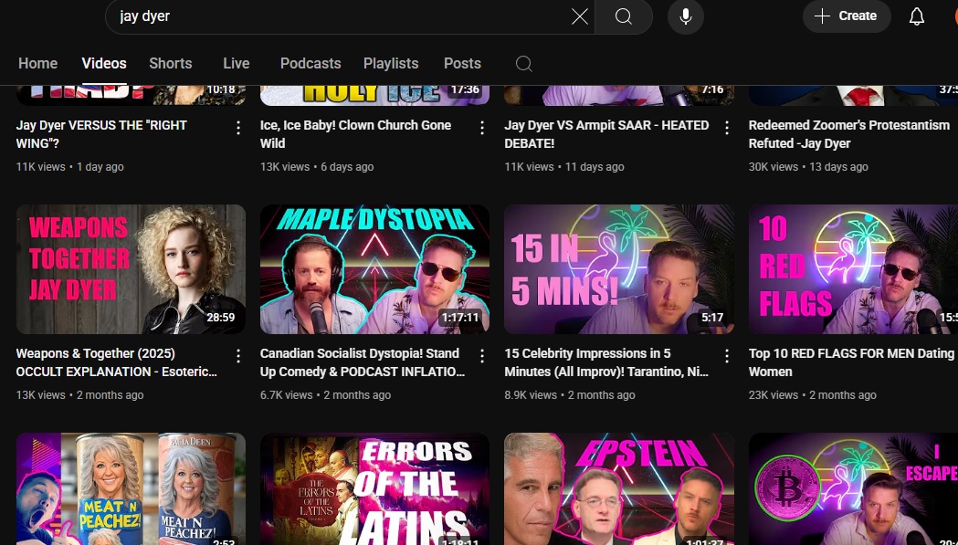This screenshot has height=545, width=958.
Task: Switch to the Playlists tab
Action: coord(391,64)
